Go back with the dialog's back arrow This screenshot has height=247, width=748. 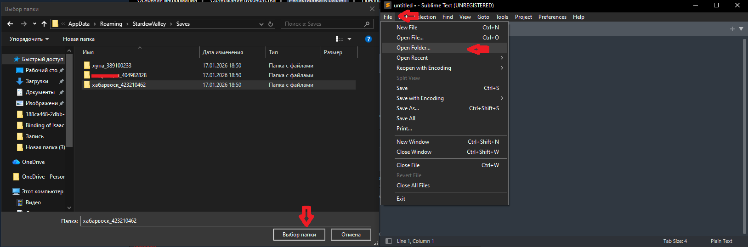click(x=10, y=24)
